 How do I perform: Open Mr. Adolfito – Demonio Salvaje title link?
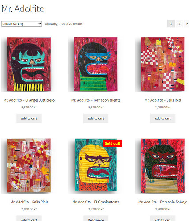point(163,202)
